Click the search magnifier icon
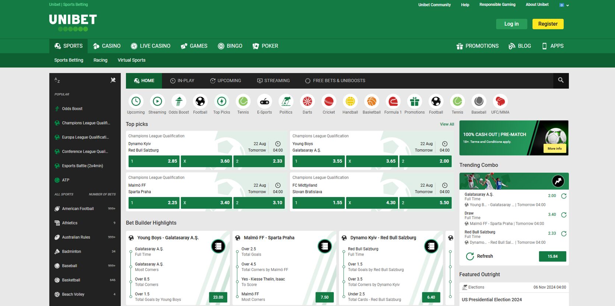Screen dimensions: 615x306 coord(561,80)
